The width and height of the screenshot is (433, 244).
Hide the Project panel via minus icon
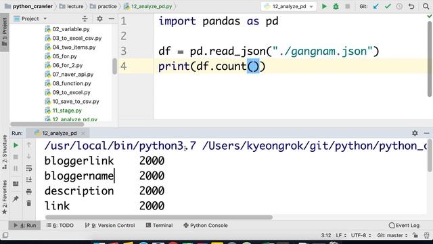pos(112,18)
